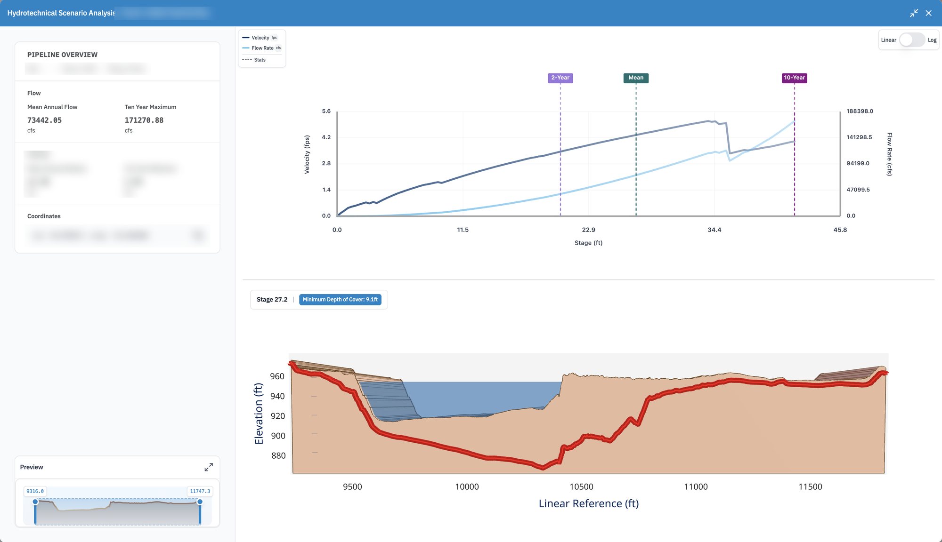Click the Log scale label
Screen dimensions: 942x542
pos(932,40)
